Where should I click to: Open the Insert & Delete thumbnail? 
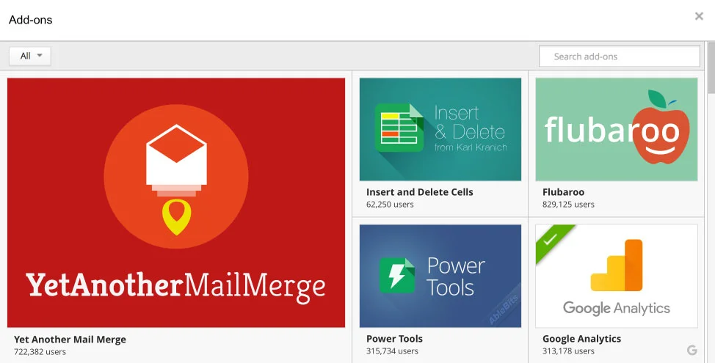point(440,129)
